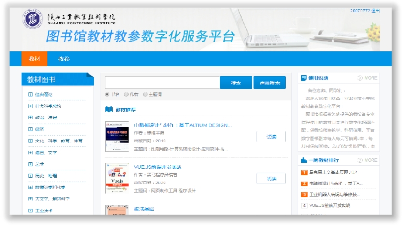Click the book icon next to 教材推荐

[x=109, y=110]
